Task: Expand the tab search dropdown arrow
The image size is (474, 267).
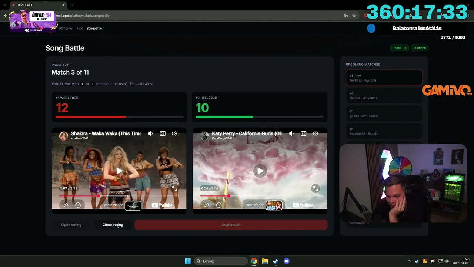Action: (x=4, y=5)
